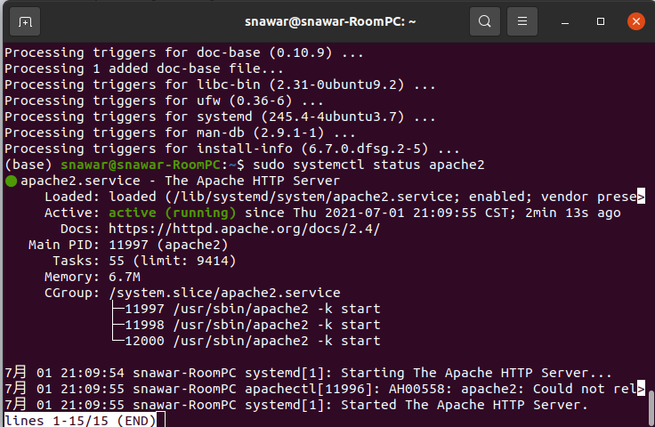Open the terminal search tool
The height and width of the screenshot is (427, 655).
pyautogui.click(x=484, y=21)
